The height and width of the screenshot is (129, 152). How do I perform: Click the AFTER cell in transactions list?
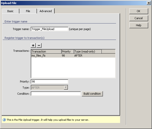click(x=78, y=56)
